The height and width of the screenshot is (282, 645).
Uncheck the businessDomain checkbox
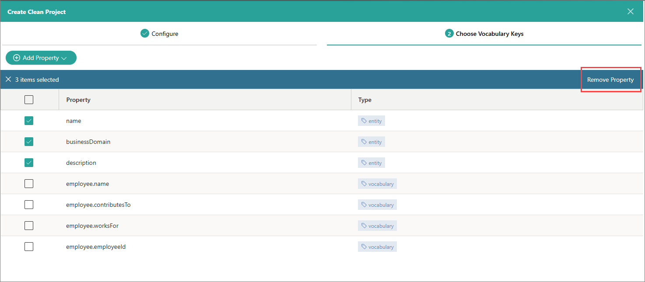(29, 142)
